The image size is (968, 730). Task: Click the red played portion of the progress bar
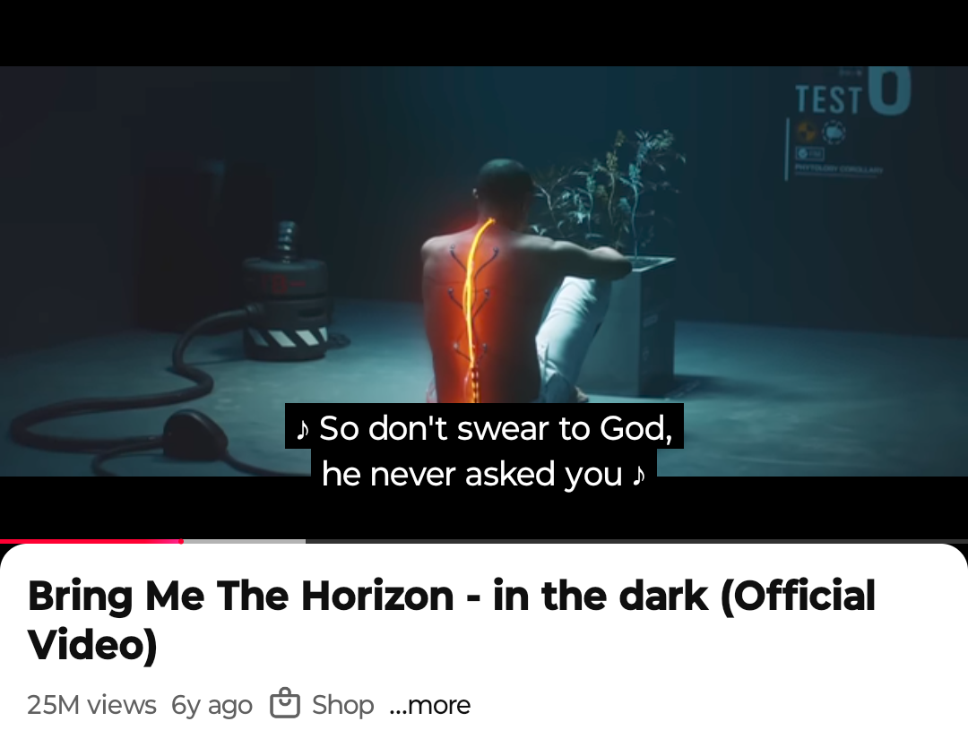click(89, 541)
